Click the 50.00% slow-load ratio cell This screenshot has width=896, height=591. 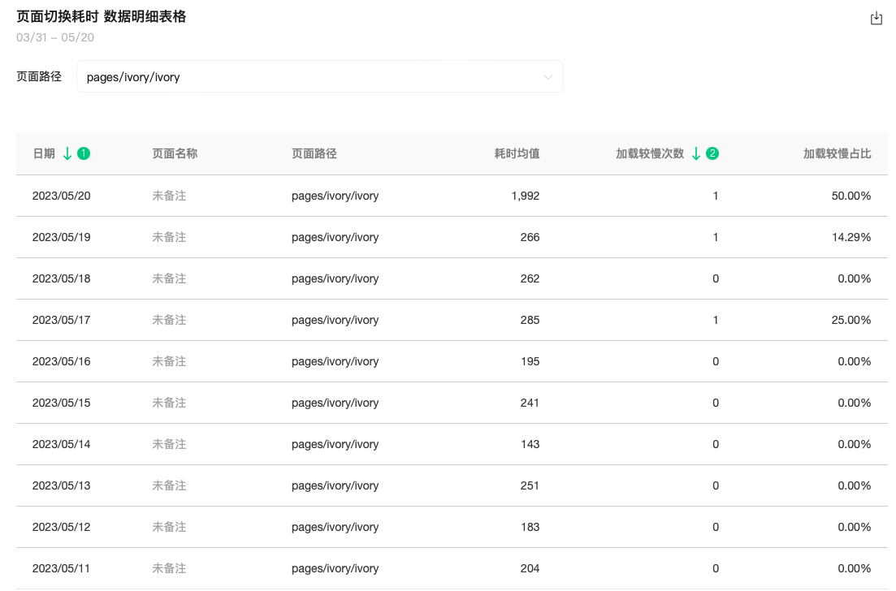tap(851, 196)
